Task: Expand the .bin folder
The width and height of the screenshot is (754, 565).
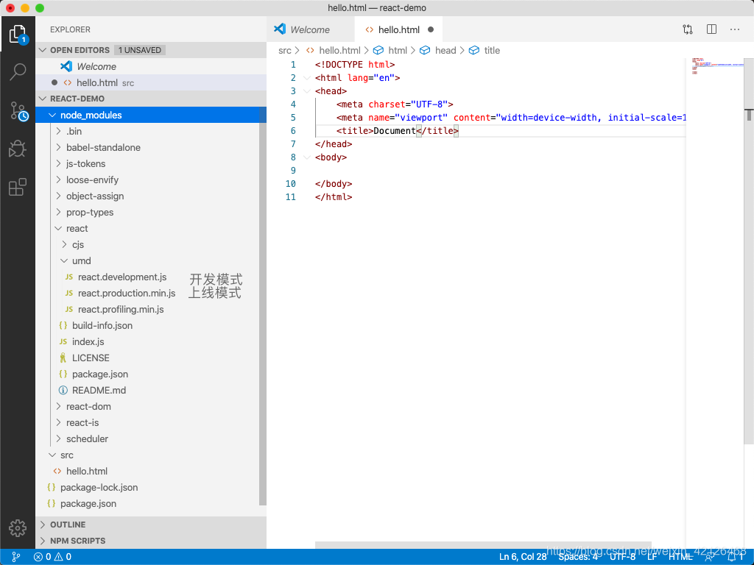Action: [x=58, y=131]
